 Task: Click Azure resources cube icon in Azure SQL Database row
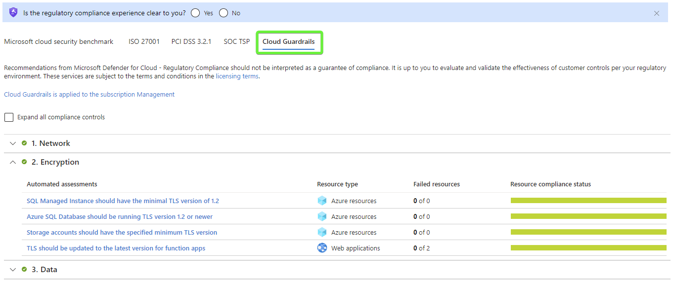pyautogui.click(x=322, y=216)
